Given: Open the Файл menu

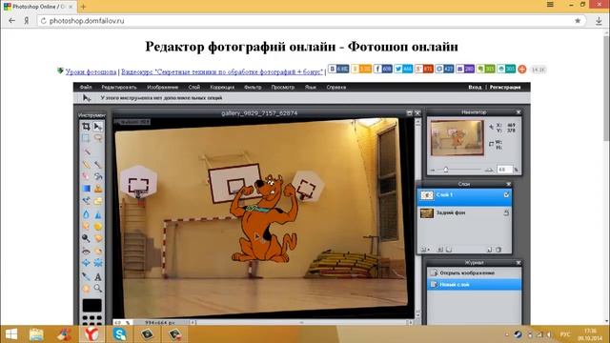Looking at the screenshot, I should point(86,87).
